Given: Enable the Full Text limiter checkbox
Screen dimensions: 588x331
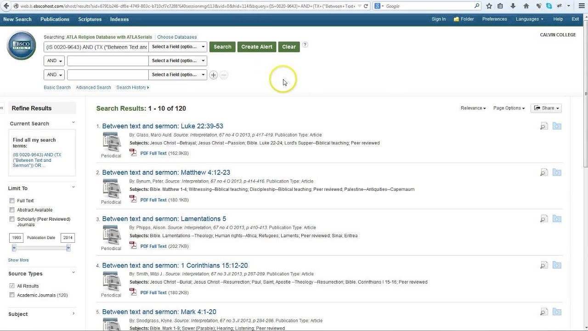Looking at the screenshot, I should [12, 201].
